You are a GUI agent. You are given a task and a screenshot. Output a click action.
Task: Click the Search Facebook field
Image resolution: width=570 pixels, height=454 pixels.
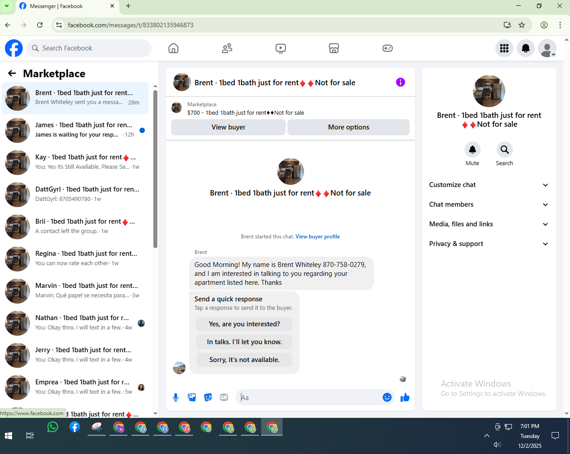[89, 48]
